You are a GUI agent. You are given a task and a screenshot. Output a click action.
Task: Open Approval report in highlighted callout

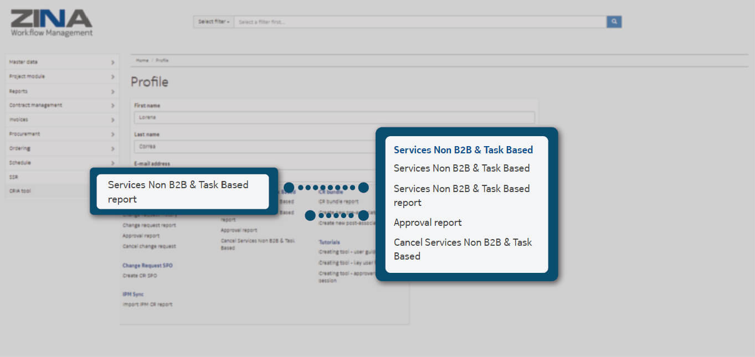[x=428, y=223]
